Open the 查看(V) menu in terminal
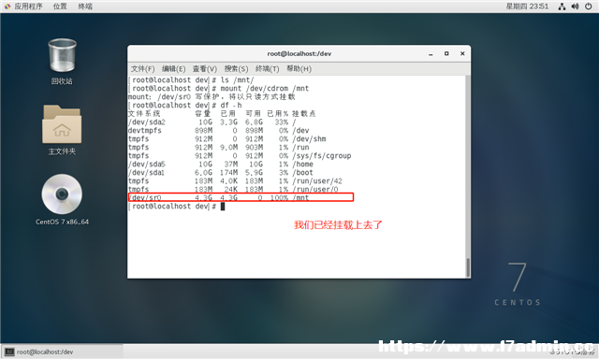Viewport: 599px width, 359px height. [204, 68]
